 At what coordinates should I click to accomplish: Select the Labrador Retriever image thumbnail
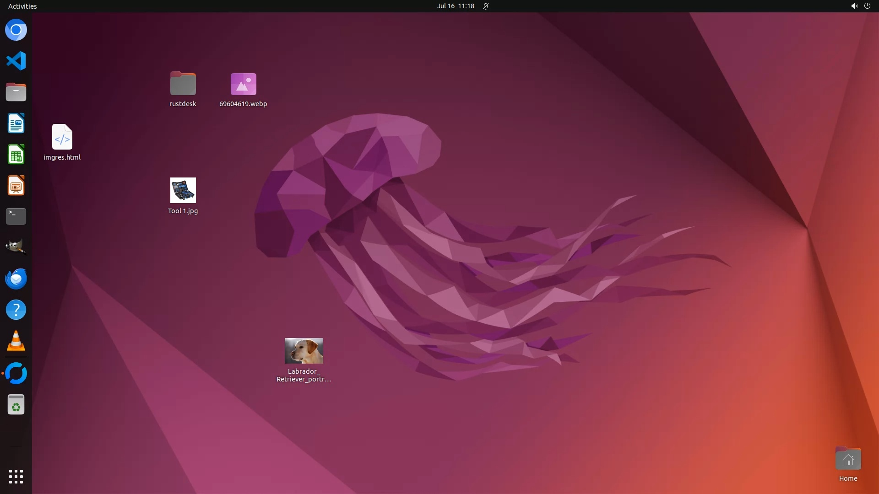304,351
